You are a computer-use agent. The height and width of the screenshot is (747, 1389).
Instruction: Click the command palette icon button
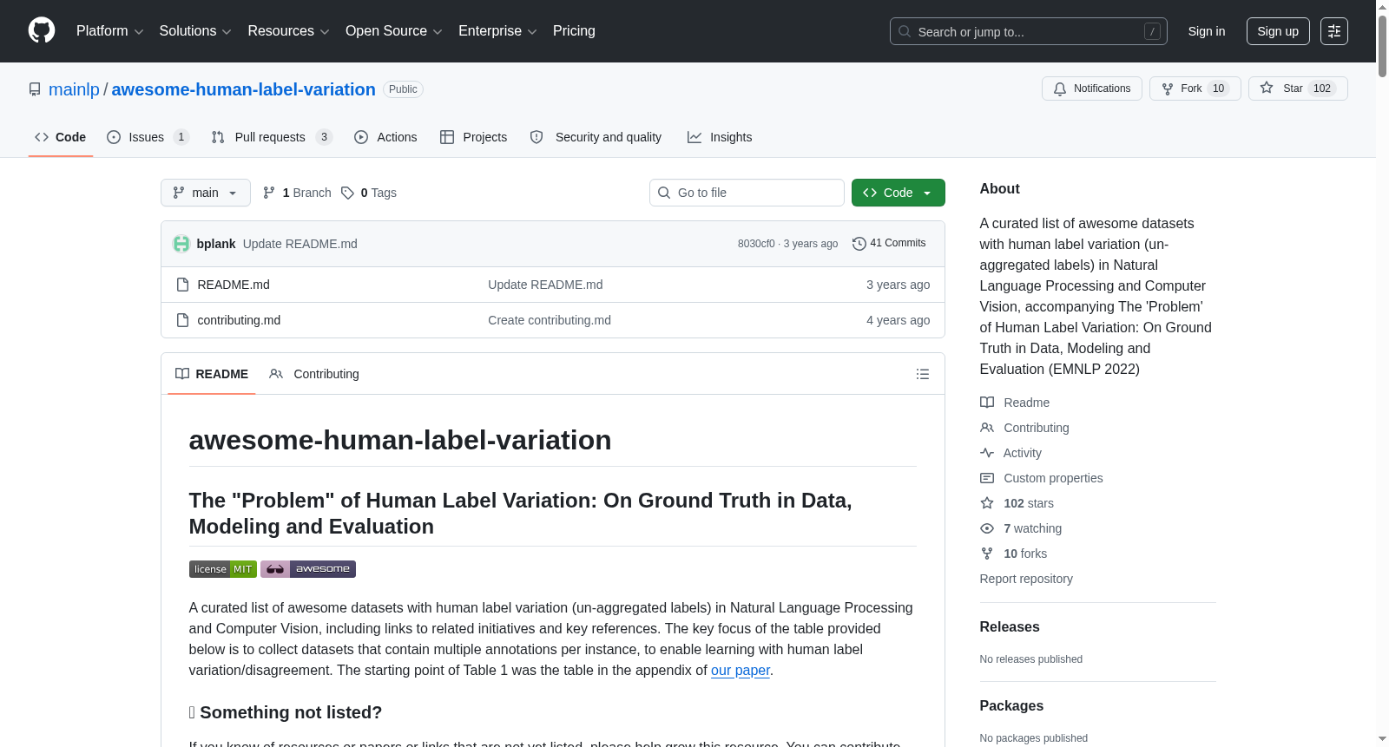[1334, 31]
